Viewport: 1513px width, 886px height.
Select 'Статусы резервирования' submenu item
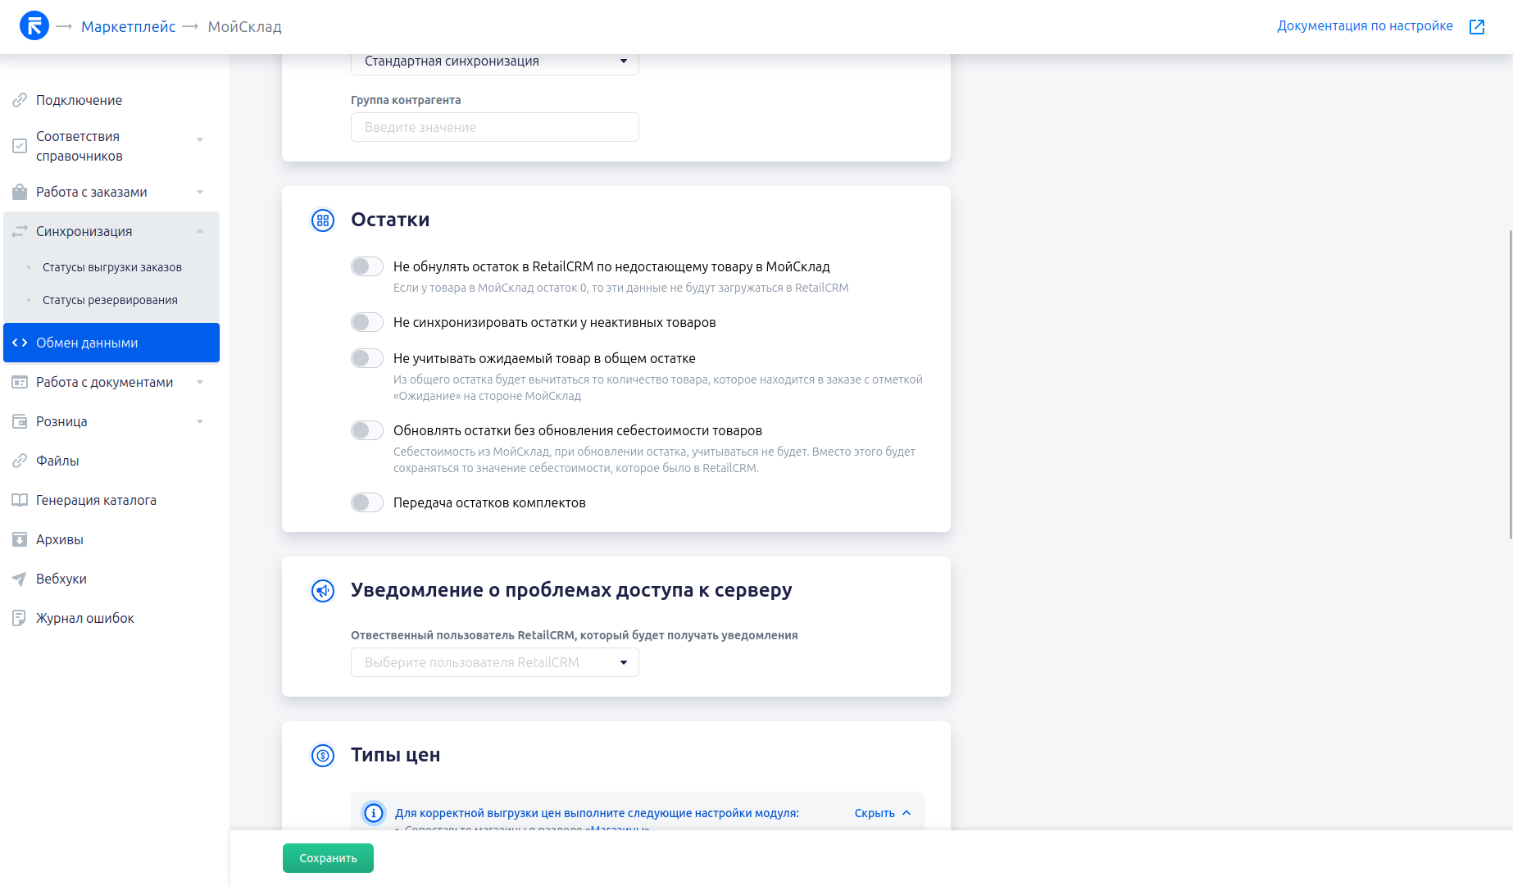(x=110, y=301)
